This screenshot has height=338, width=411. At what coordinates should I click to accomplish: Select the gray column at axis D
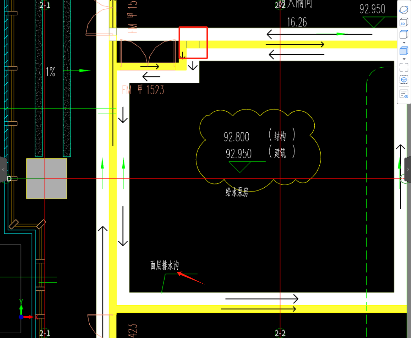coord(47,179)
